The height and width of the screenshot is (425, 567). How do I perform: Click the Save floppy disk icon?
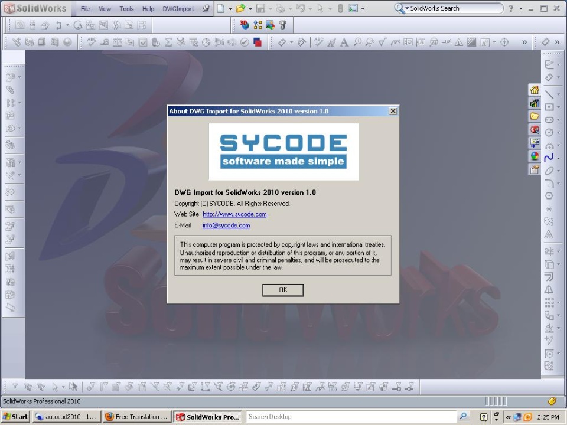260,8
